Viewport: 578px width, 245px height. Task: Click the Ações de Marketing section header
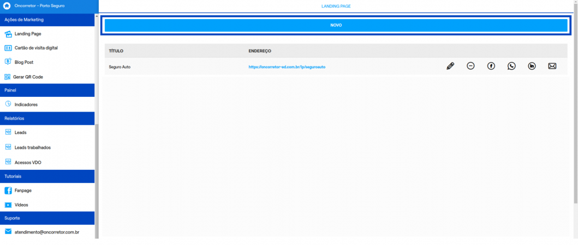47,20
